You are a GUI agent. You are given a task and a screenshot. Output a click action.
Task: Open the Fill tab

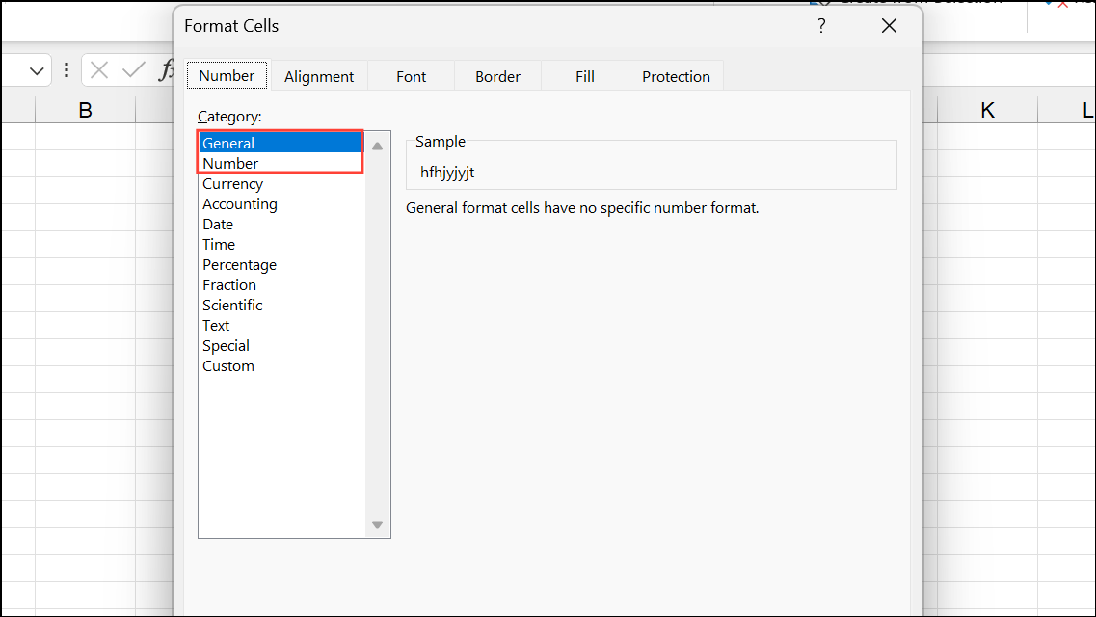[x=584, y=75]
